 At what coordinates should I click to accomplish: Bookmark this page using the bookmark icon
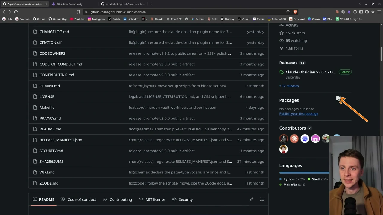coord(78,12)
